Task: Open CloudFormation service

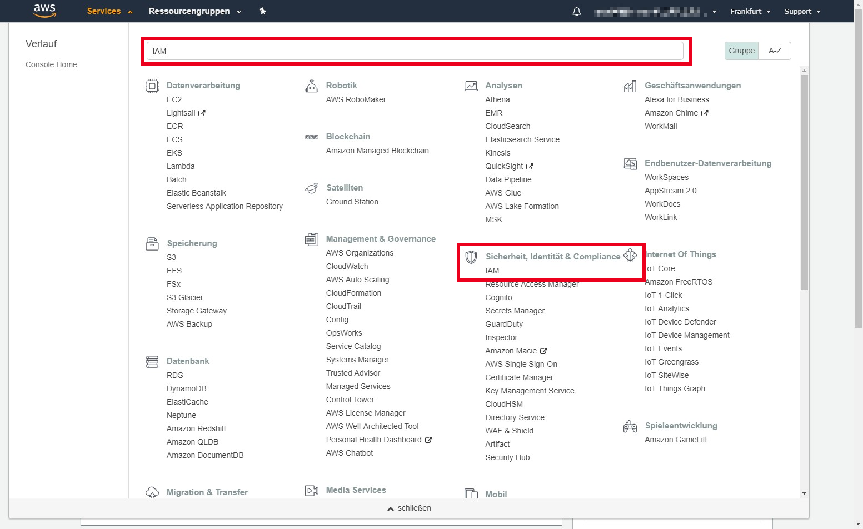Action: 353,293
